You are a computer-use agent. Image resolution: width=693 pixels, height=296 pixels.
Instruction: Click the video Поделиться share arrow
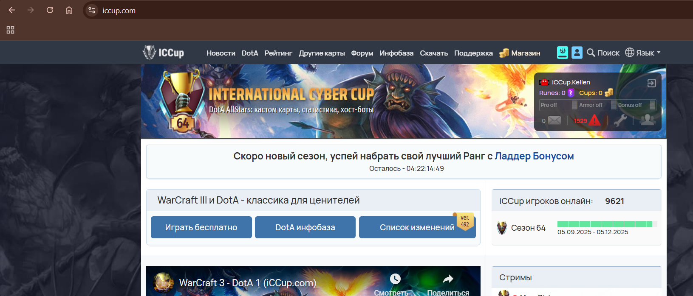(x=448, y=279)
